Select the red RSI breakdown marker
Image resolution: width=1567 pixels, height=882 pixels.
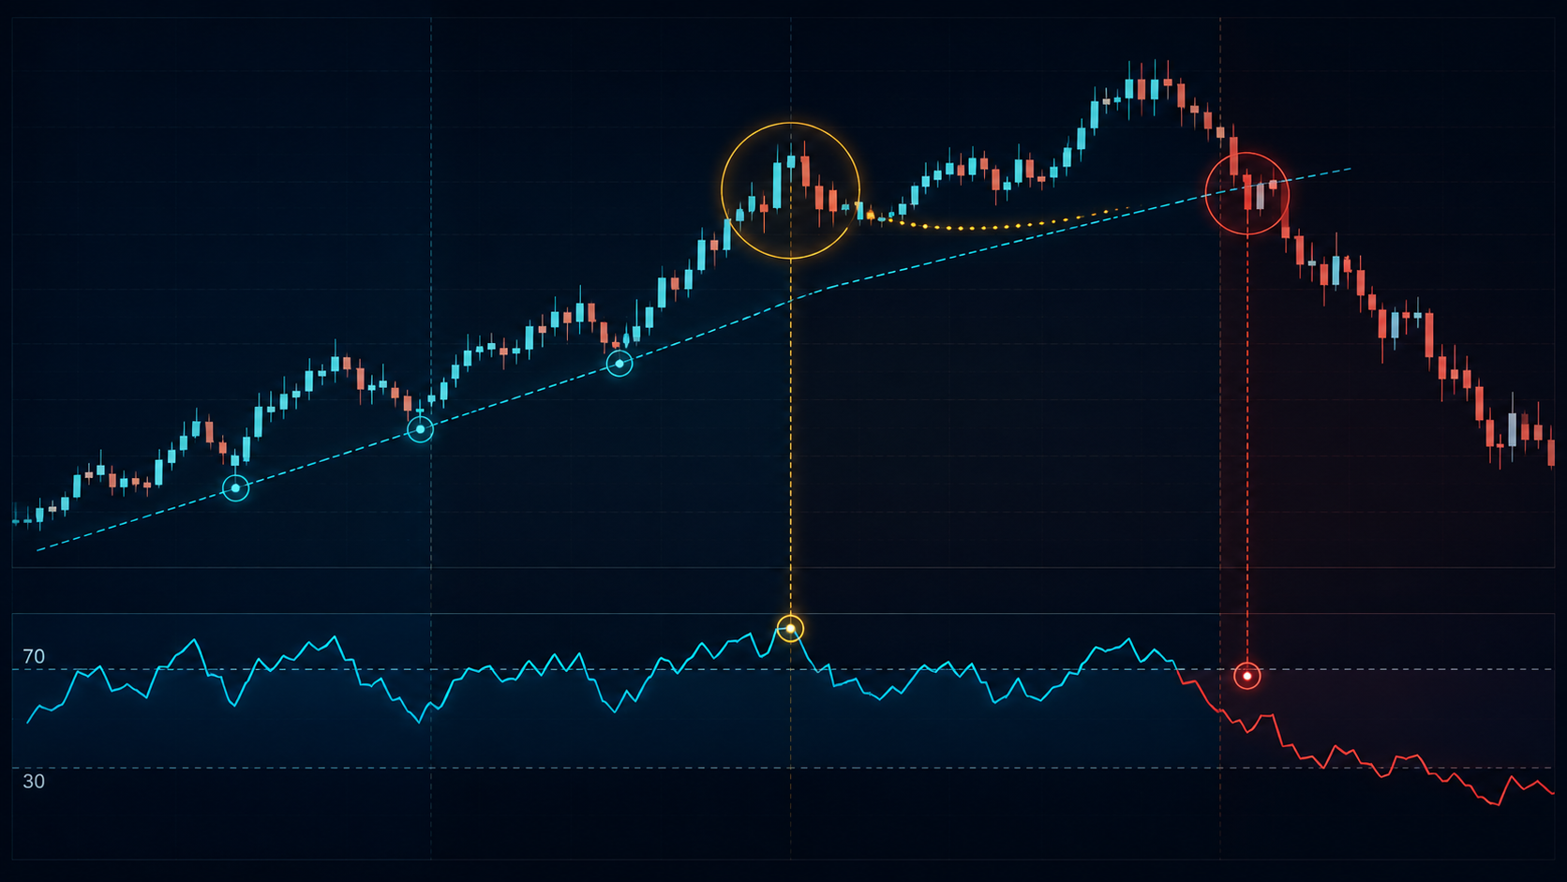[1247, 676]
